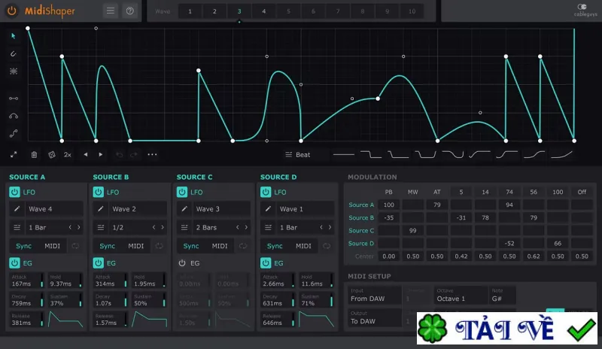The height and width of the screenshot is (349, 602).
Task: Randomize the waveform with dice icon
Action: point(51,155)
